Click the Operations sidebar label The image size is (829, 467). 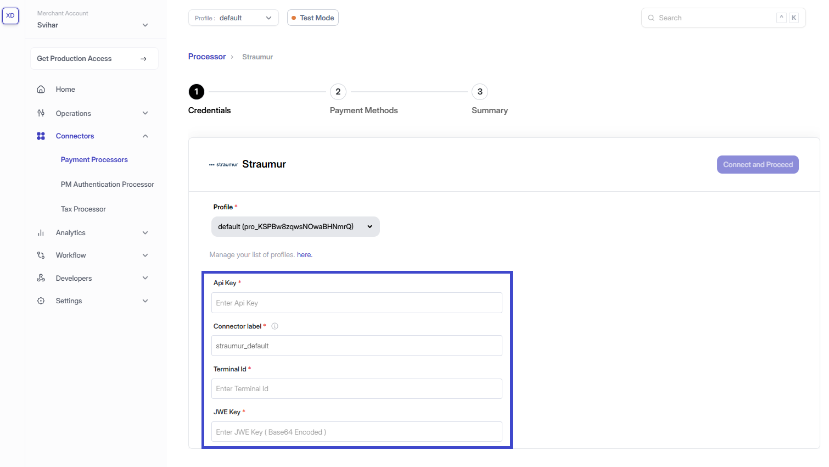(x=74, y=114)
